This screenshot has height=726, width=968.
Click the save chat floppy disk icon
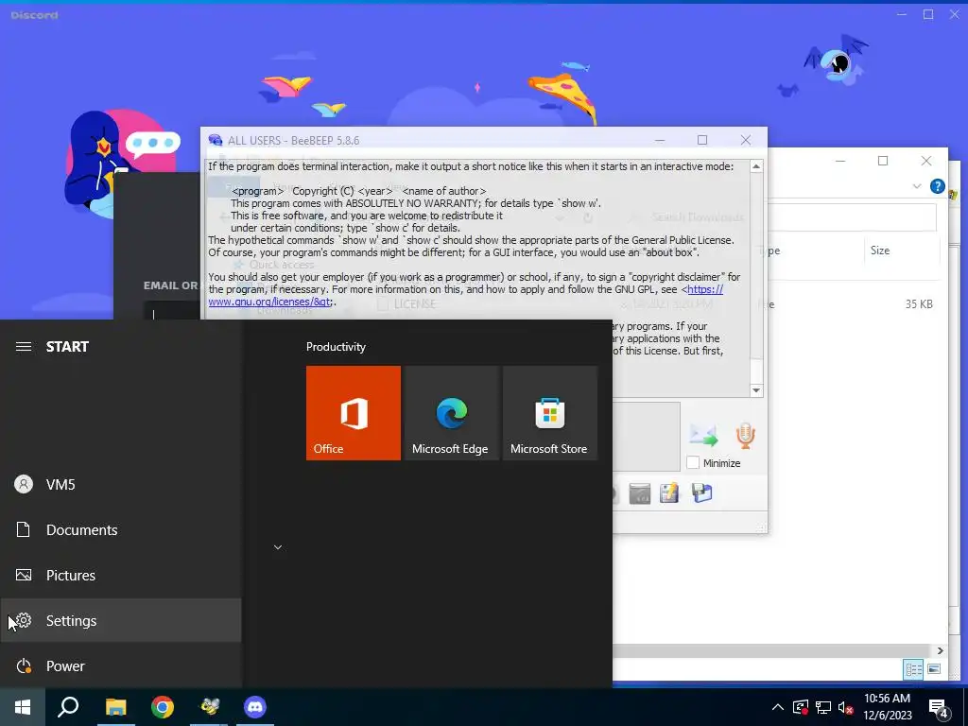[702, 493]
